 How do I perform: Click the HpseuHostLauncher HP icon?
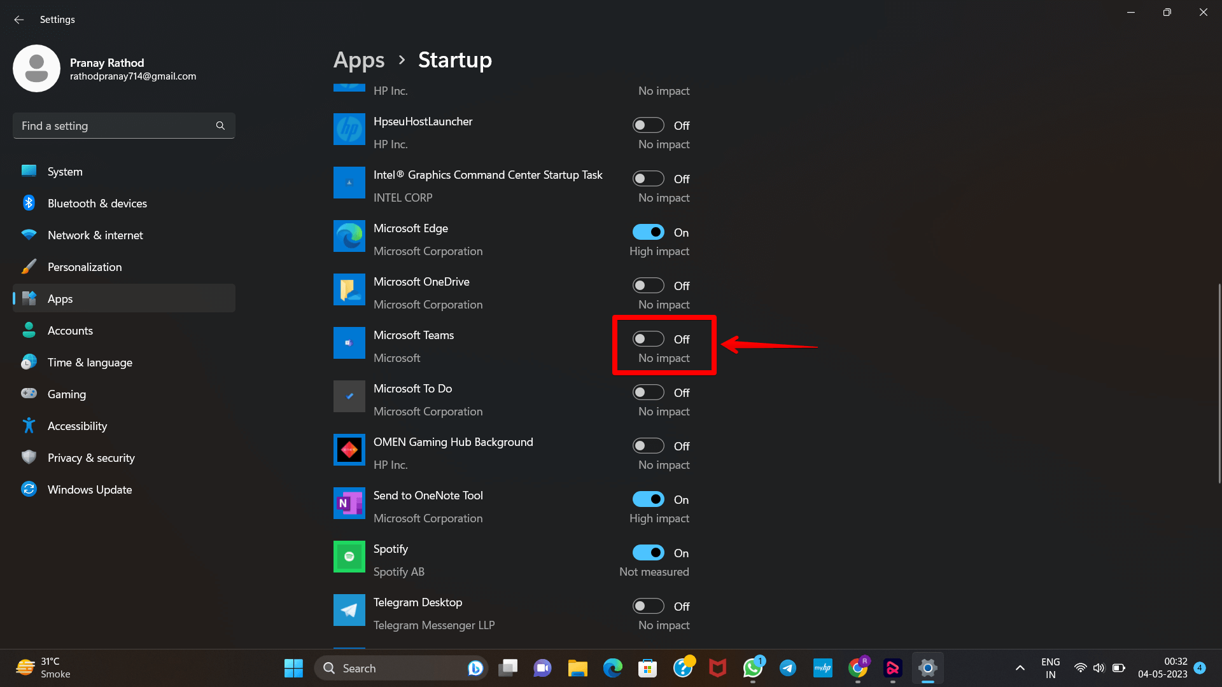[349, 129]
